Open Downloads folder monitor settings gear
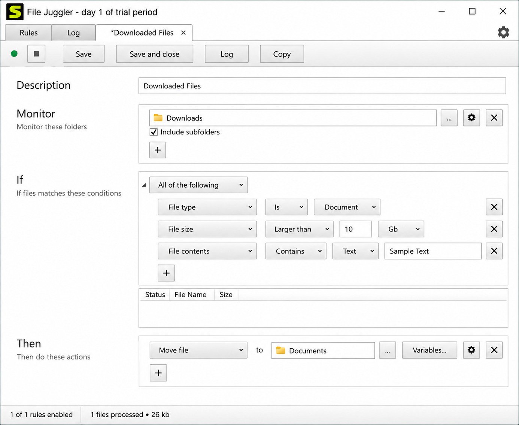This screenshot has height=425, width=519. point(471,118)
